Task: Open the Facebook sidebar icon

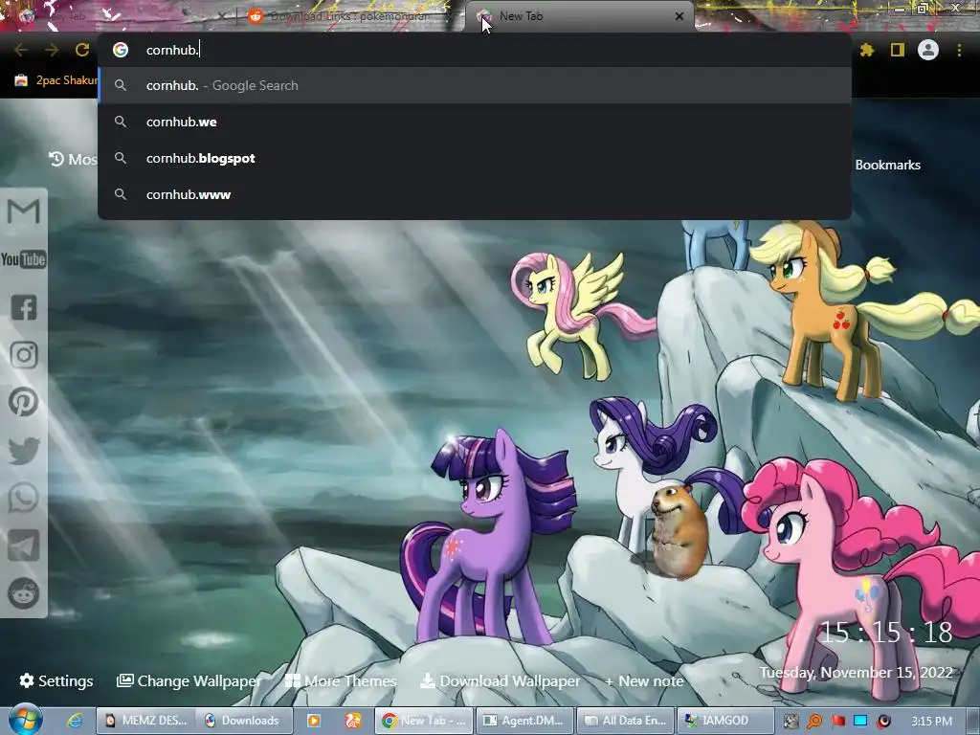Action: pos(24,307)
